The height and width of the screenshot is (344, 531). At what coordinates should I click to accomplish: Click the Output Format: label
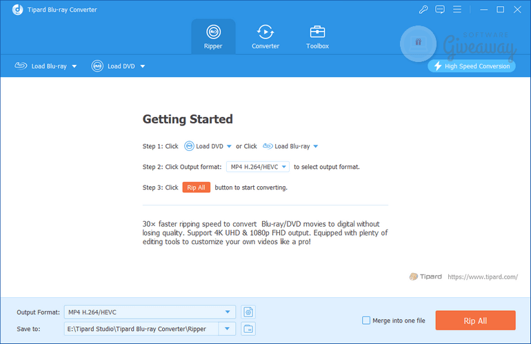38,312
